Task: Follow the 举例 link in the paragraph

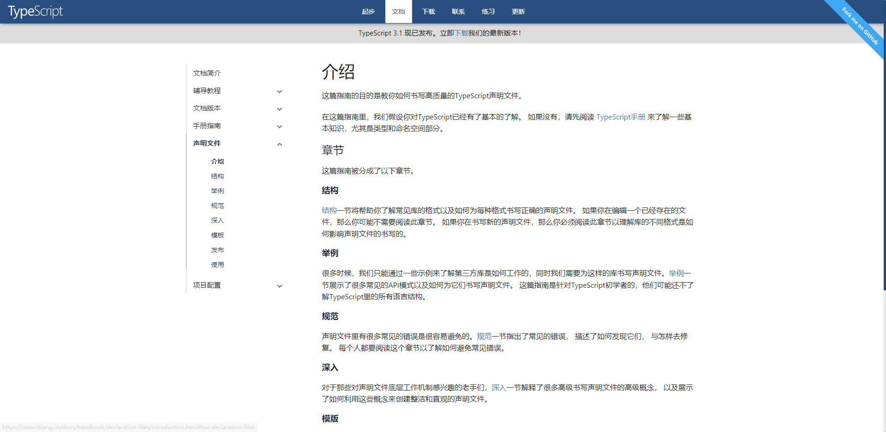Action: pos(676,273)
